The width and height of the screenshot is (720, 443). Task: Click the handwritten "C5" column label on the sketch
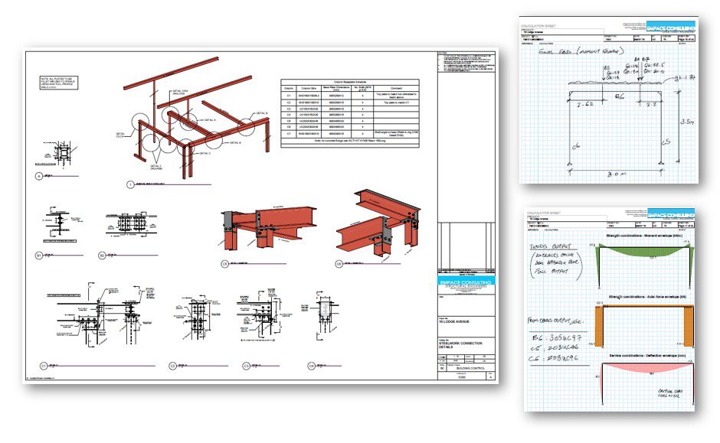coord(666,142)
